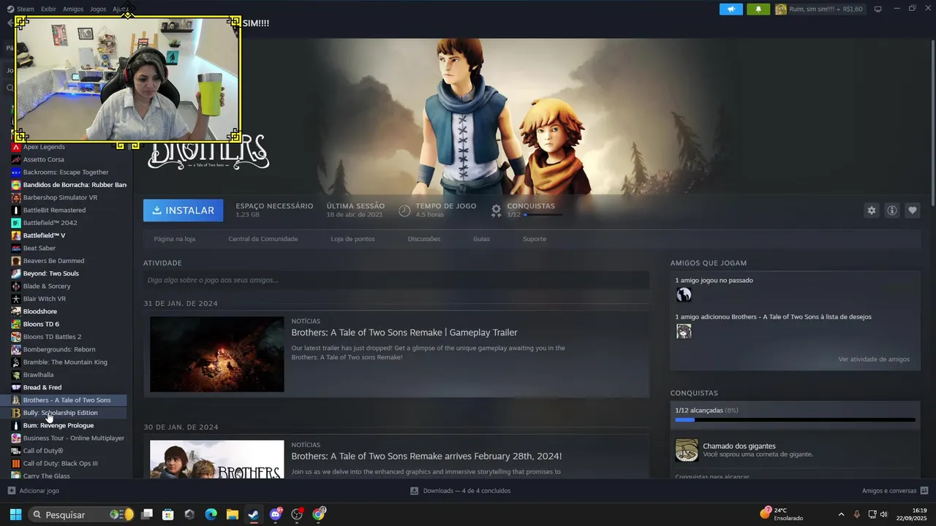Open the Downloads icon in status bar

[x=414, y=491]
